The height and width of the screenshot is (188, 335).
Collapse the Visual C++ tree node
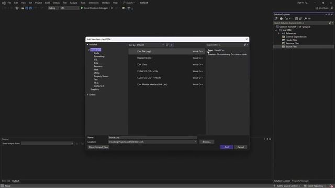(x=89, y=50)
